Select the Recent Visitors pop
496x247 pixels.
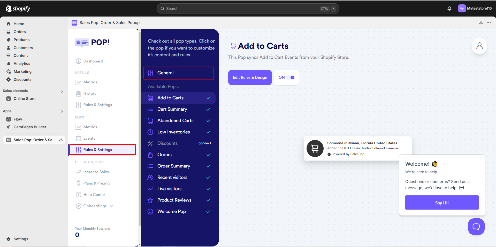(x=172, y=177)
